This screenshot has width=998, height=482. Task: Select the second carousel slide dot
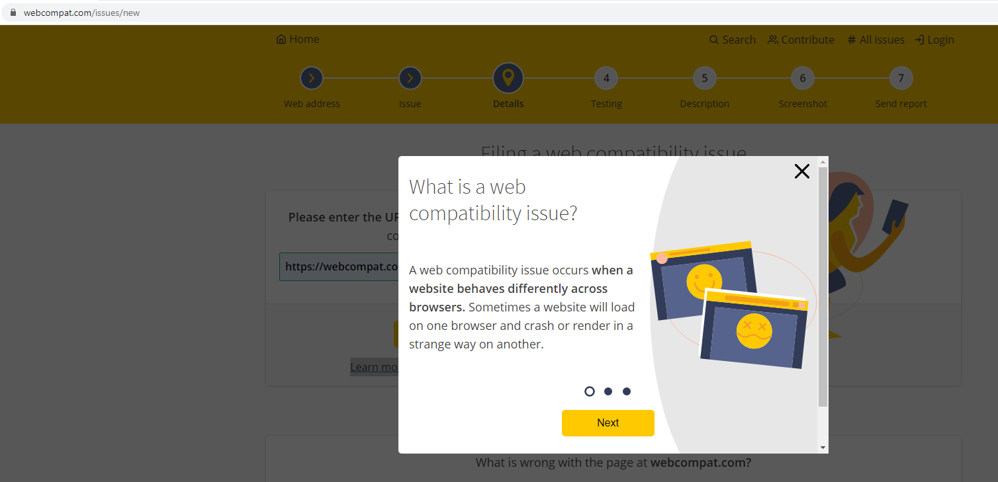(608, 391)
